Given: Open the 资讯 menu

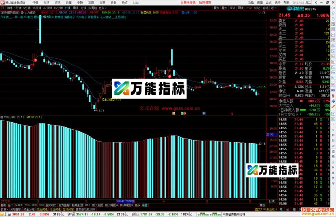Looking at the screenshot, I should [x=57, y=3].
